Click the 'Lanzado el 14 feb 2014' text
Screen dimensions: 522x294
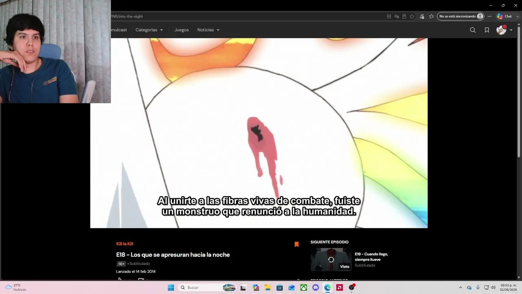pyautogui.click(x=136, y=272)
